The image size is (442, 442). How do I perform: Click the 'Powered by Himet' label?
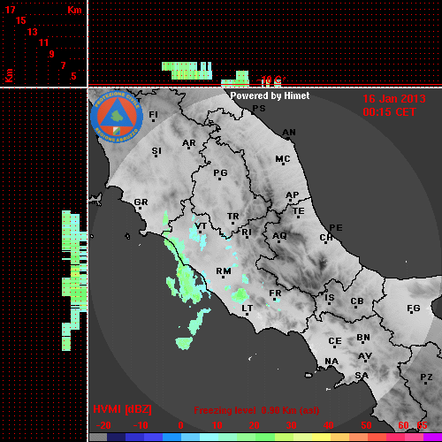pyautogui.click(x=270, y=95)
